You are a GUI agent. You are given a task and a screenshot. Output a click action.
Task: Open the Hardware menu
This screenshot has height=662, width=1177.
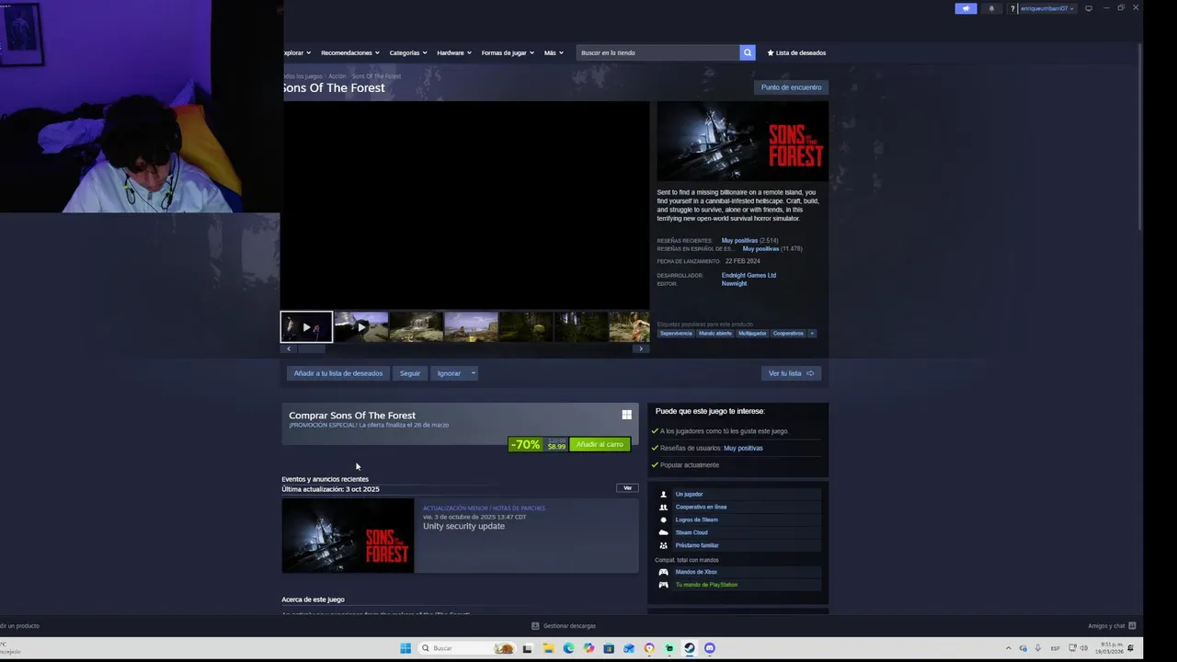click(x=453, y=52)
